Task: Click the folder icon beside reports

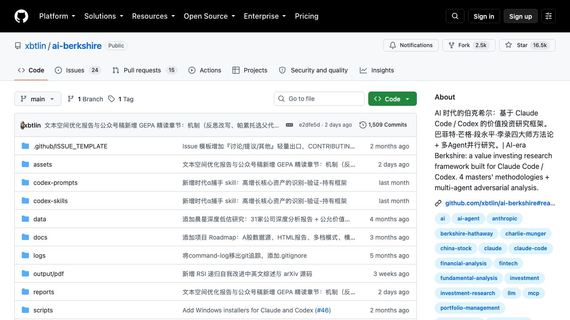Action: point(25,292)
